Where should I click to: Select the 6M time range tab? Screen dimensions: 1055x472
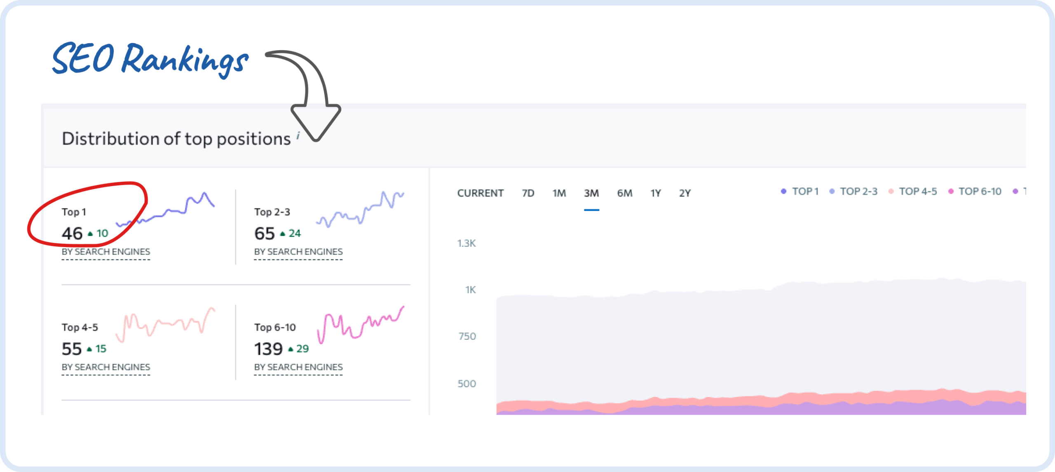click(x=625, y=193)
